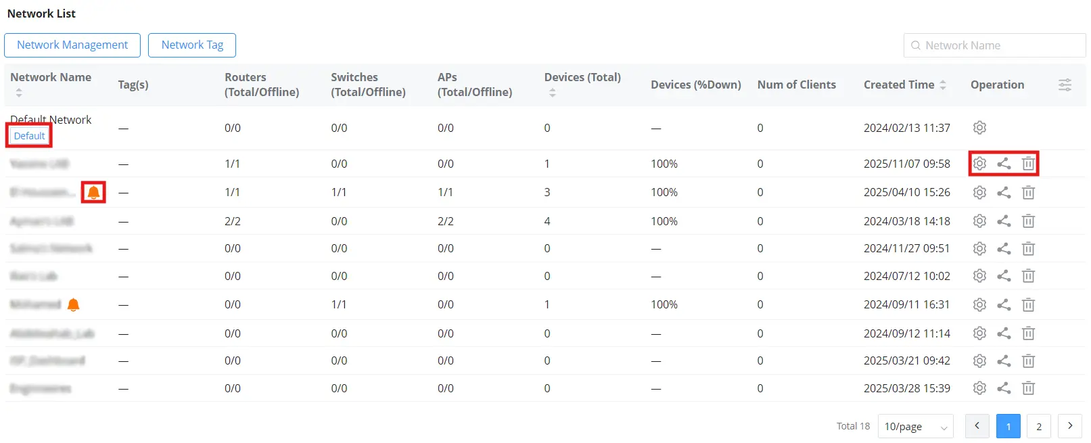Expand the 10/page size dropdown
The width and height of the screenshot is (1091, 443).
tap(916, 427)
